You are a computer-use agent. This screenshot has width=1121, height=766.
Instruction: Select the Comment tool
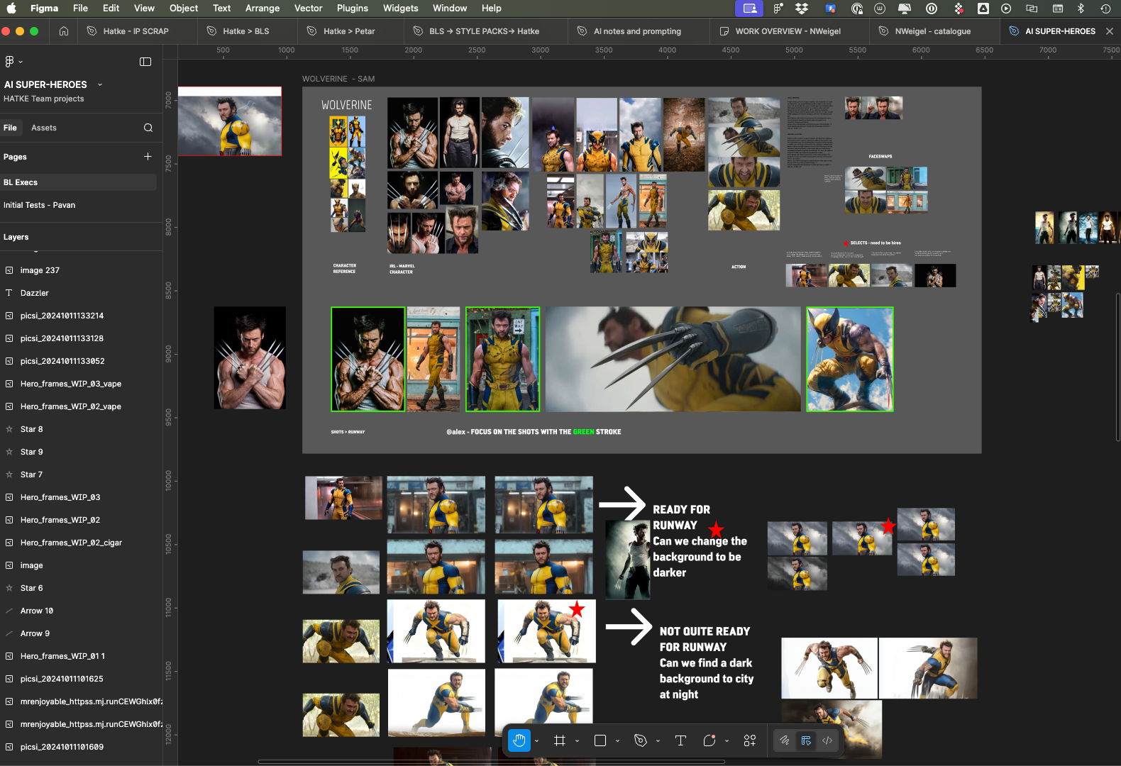click(x=709, y=740)
